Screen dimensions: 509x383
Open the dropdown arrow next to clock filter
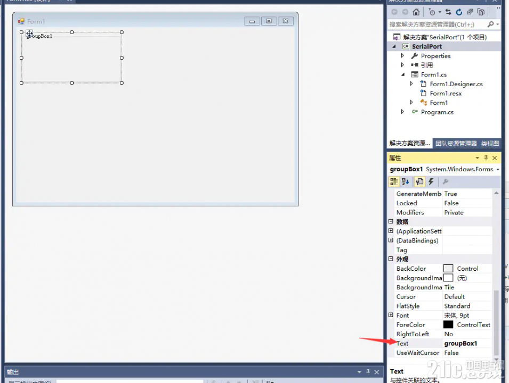440,12
